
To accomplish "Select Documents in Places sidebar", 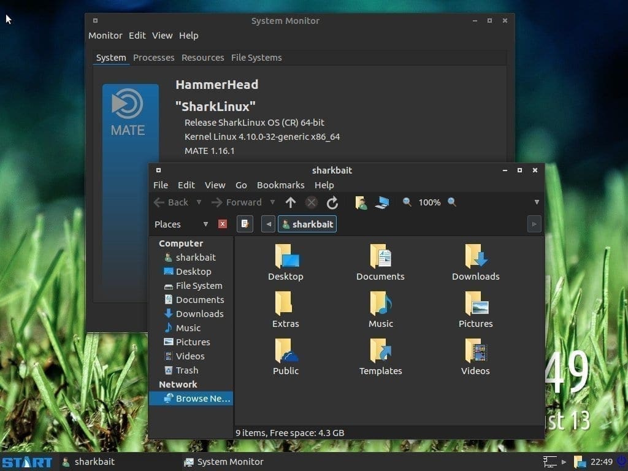I will tap(191, 299).
